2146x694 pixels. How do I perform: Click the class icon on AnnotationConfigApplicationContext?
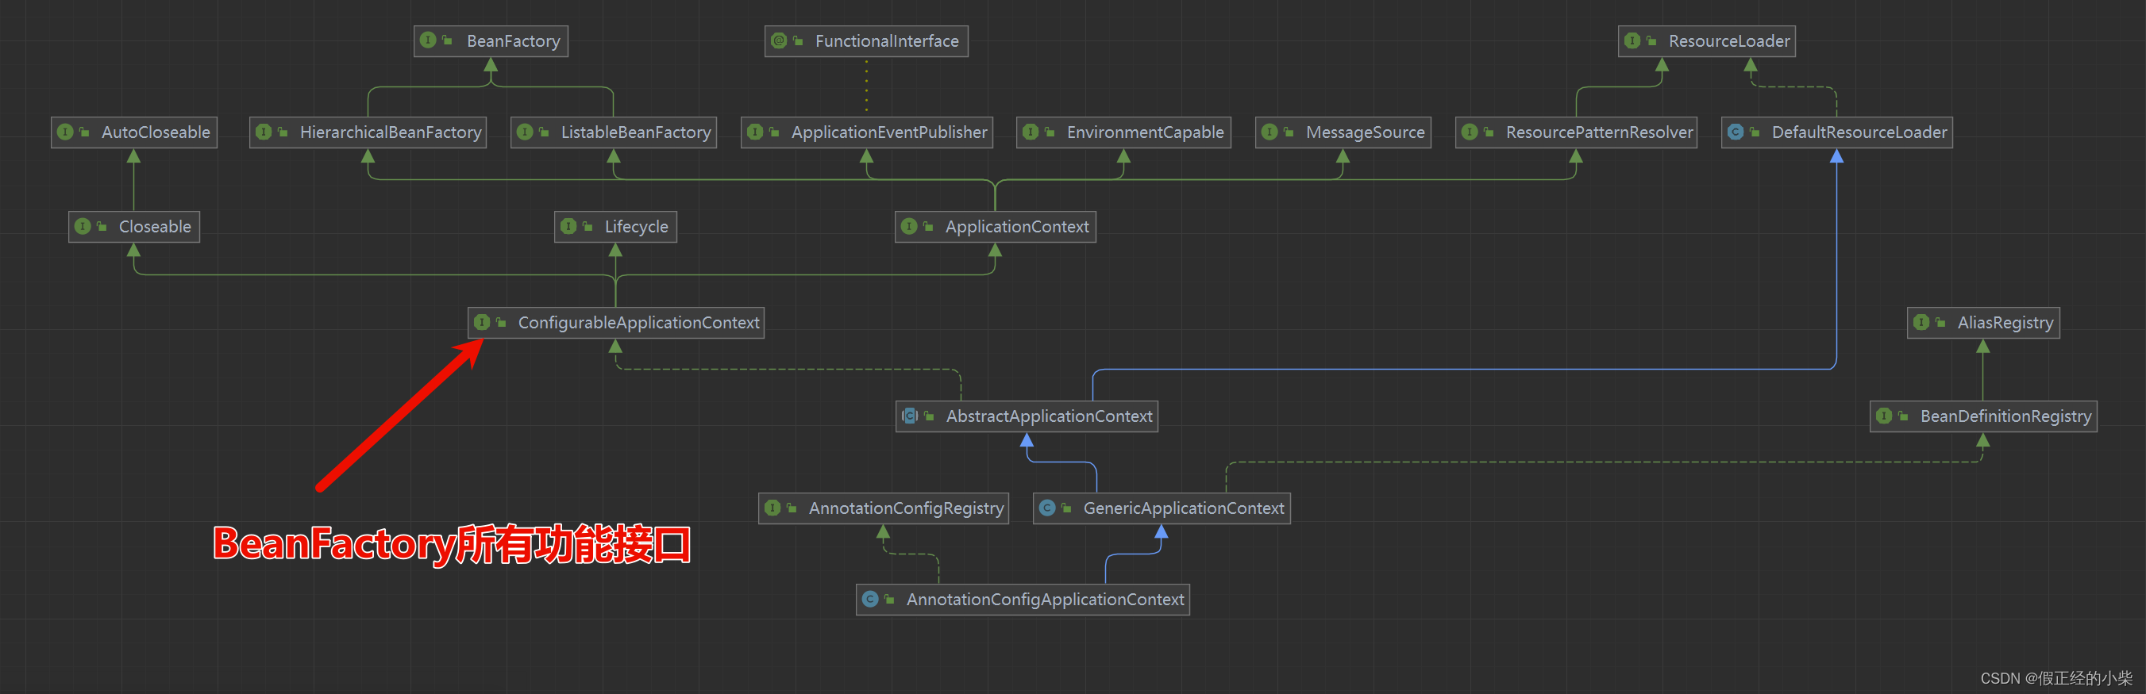[x=869, y=598]
